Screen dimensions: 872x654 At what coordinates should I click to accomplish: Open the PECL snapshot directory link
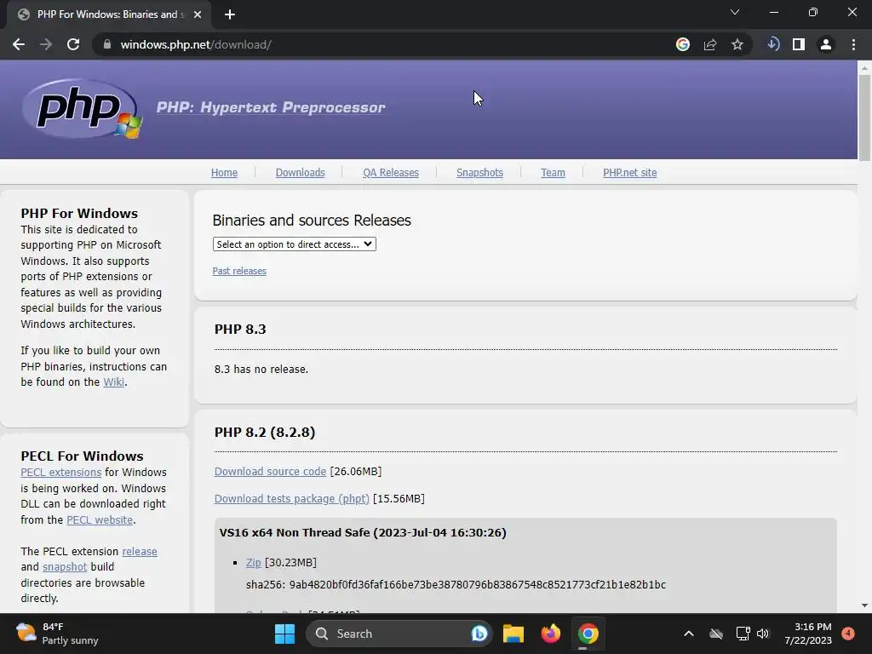point(65,567)
